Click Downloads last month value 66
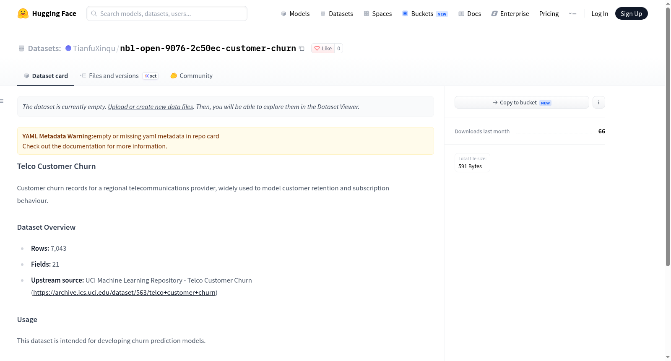Viewport: 671px width, 361px height. pyautogui.click(x=601, y=131)
